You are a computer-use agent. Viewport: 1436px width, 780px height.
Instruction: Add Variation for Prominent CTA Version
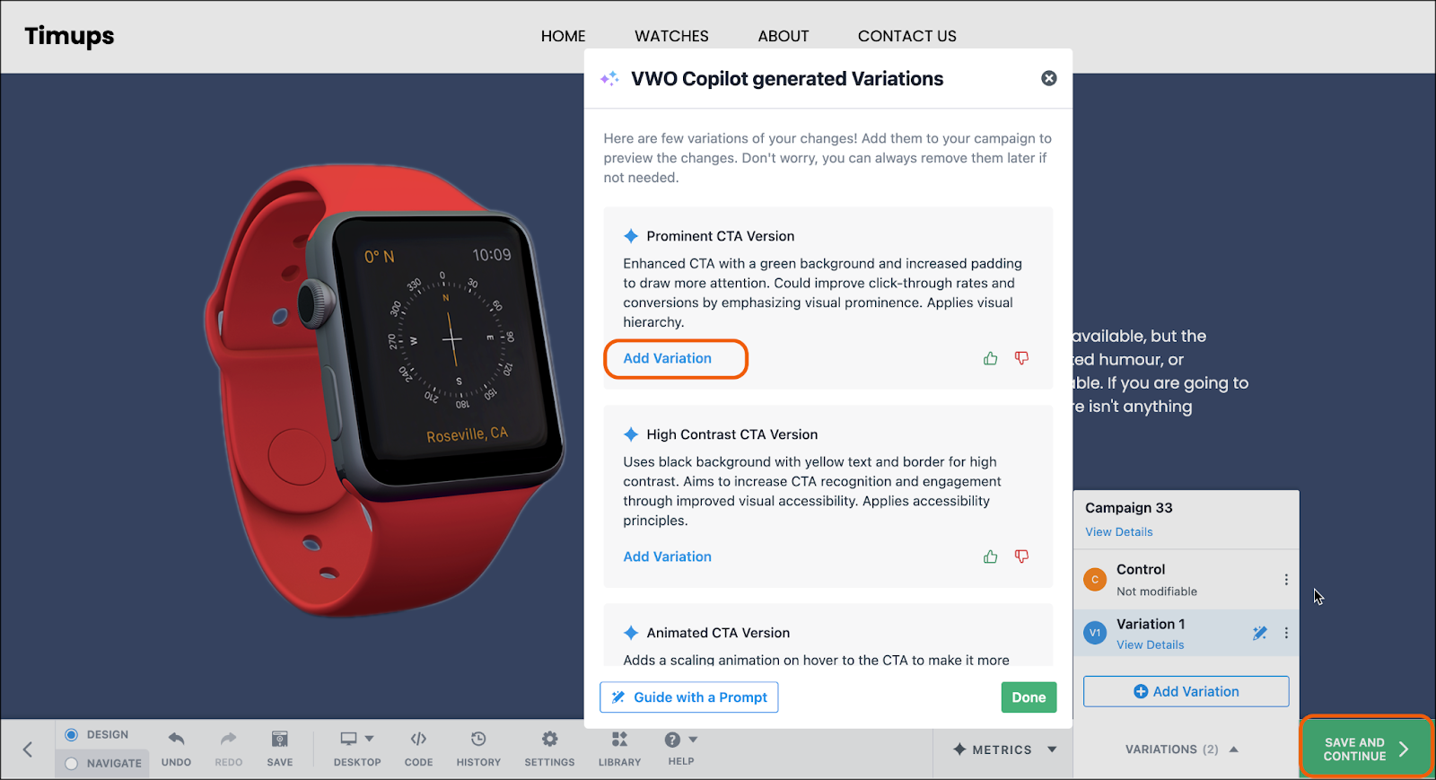click(x=668, y=358)
